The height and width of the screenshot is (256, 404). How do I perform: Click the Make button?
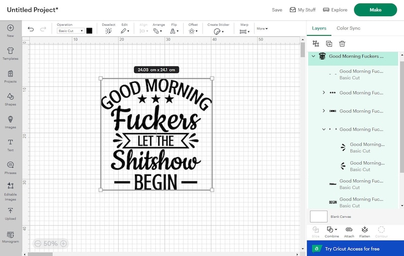pos(376,10)
